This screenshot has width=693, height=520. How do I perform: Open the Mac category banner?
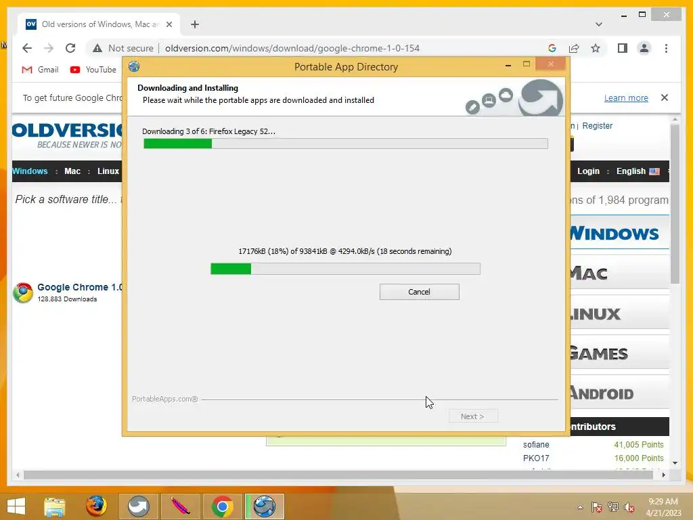(x=620, y=272)
